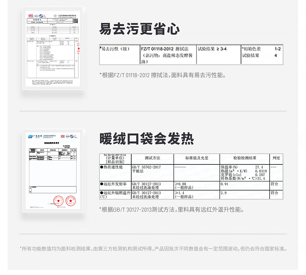Select the 初始色差 1-2 cell
The width and height of the screenshot is (306, 275).
coord(262,49)
